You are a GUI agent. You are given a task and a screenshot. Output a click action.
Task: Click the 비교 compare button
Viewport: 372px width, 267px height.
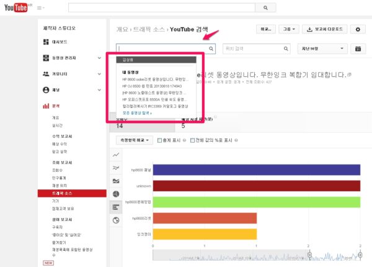(x=266, y=29)
